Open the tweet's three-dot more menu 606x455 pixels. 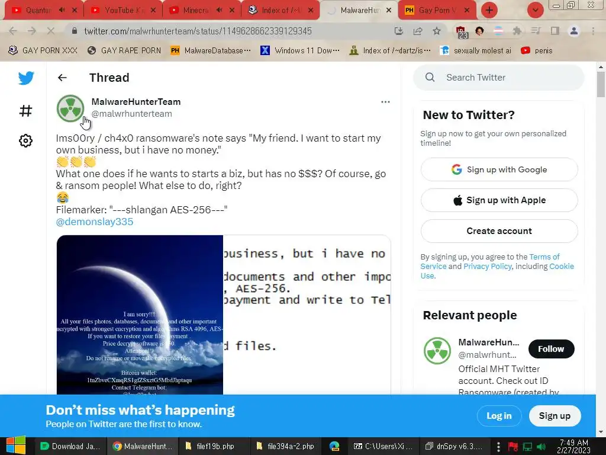[385, 102]
